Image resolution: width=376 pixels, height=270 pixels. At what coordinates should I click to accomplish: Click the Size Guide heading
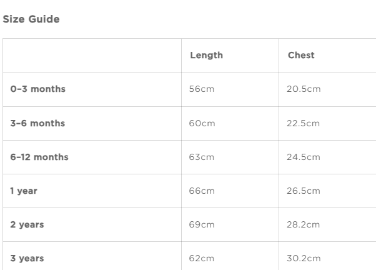tap(32, 19)
